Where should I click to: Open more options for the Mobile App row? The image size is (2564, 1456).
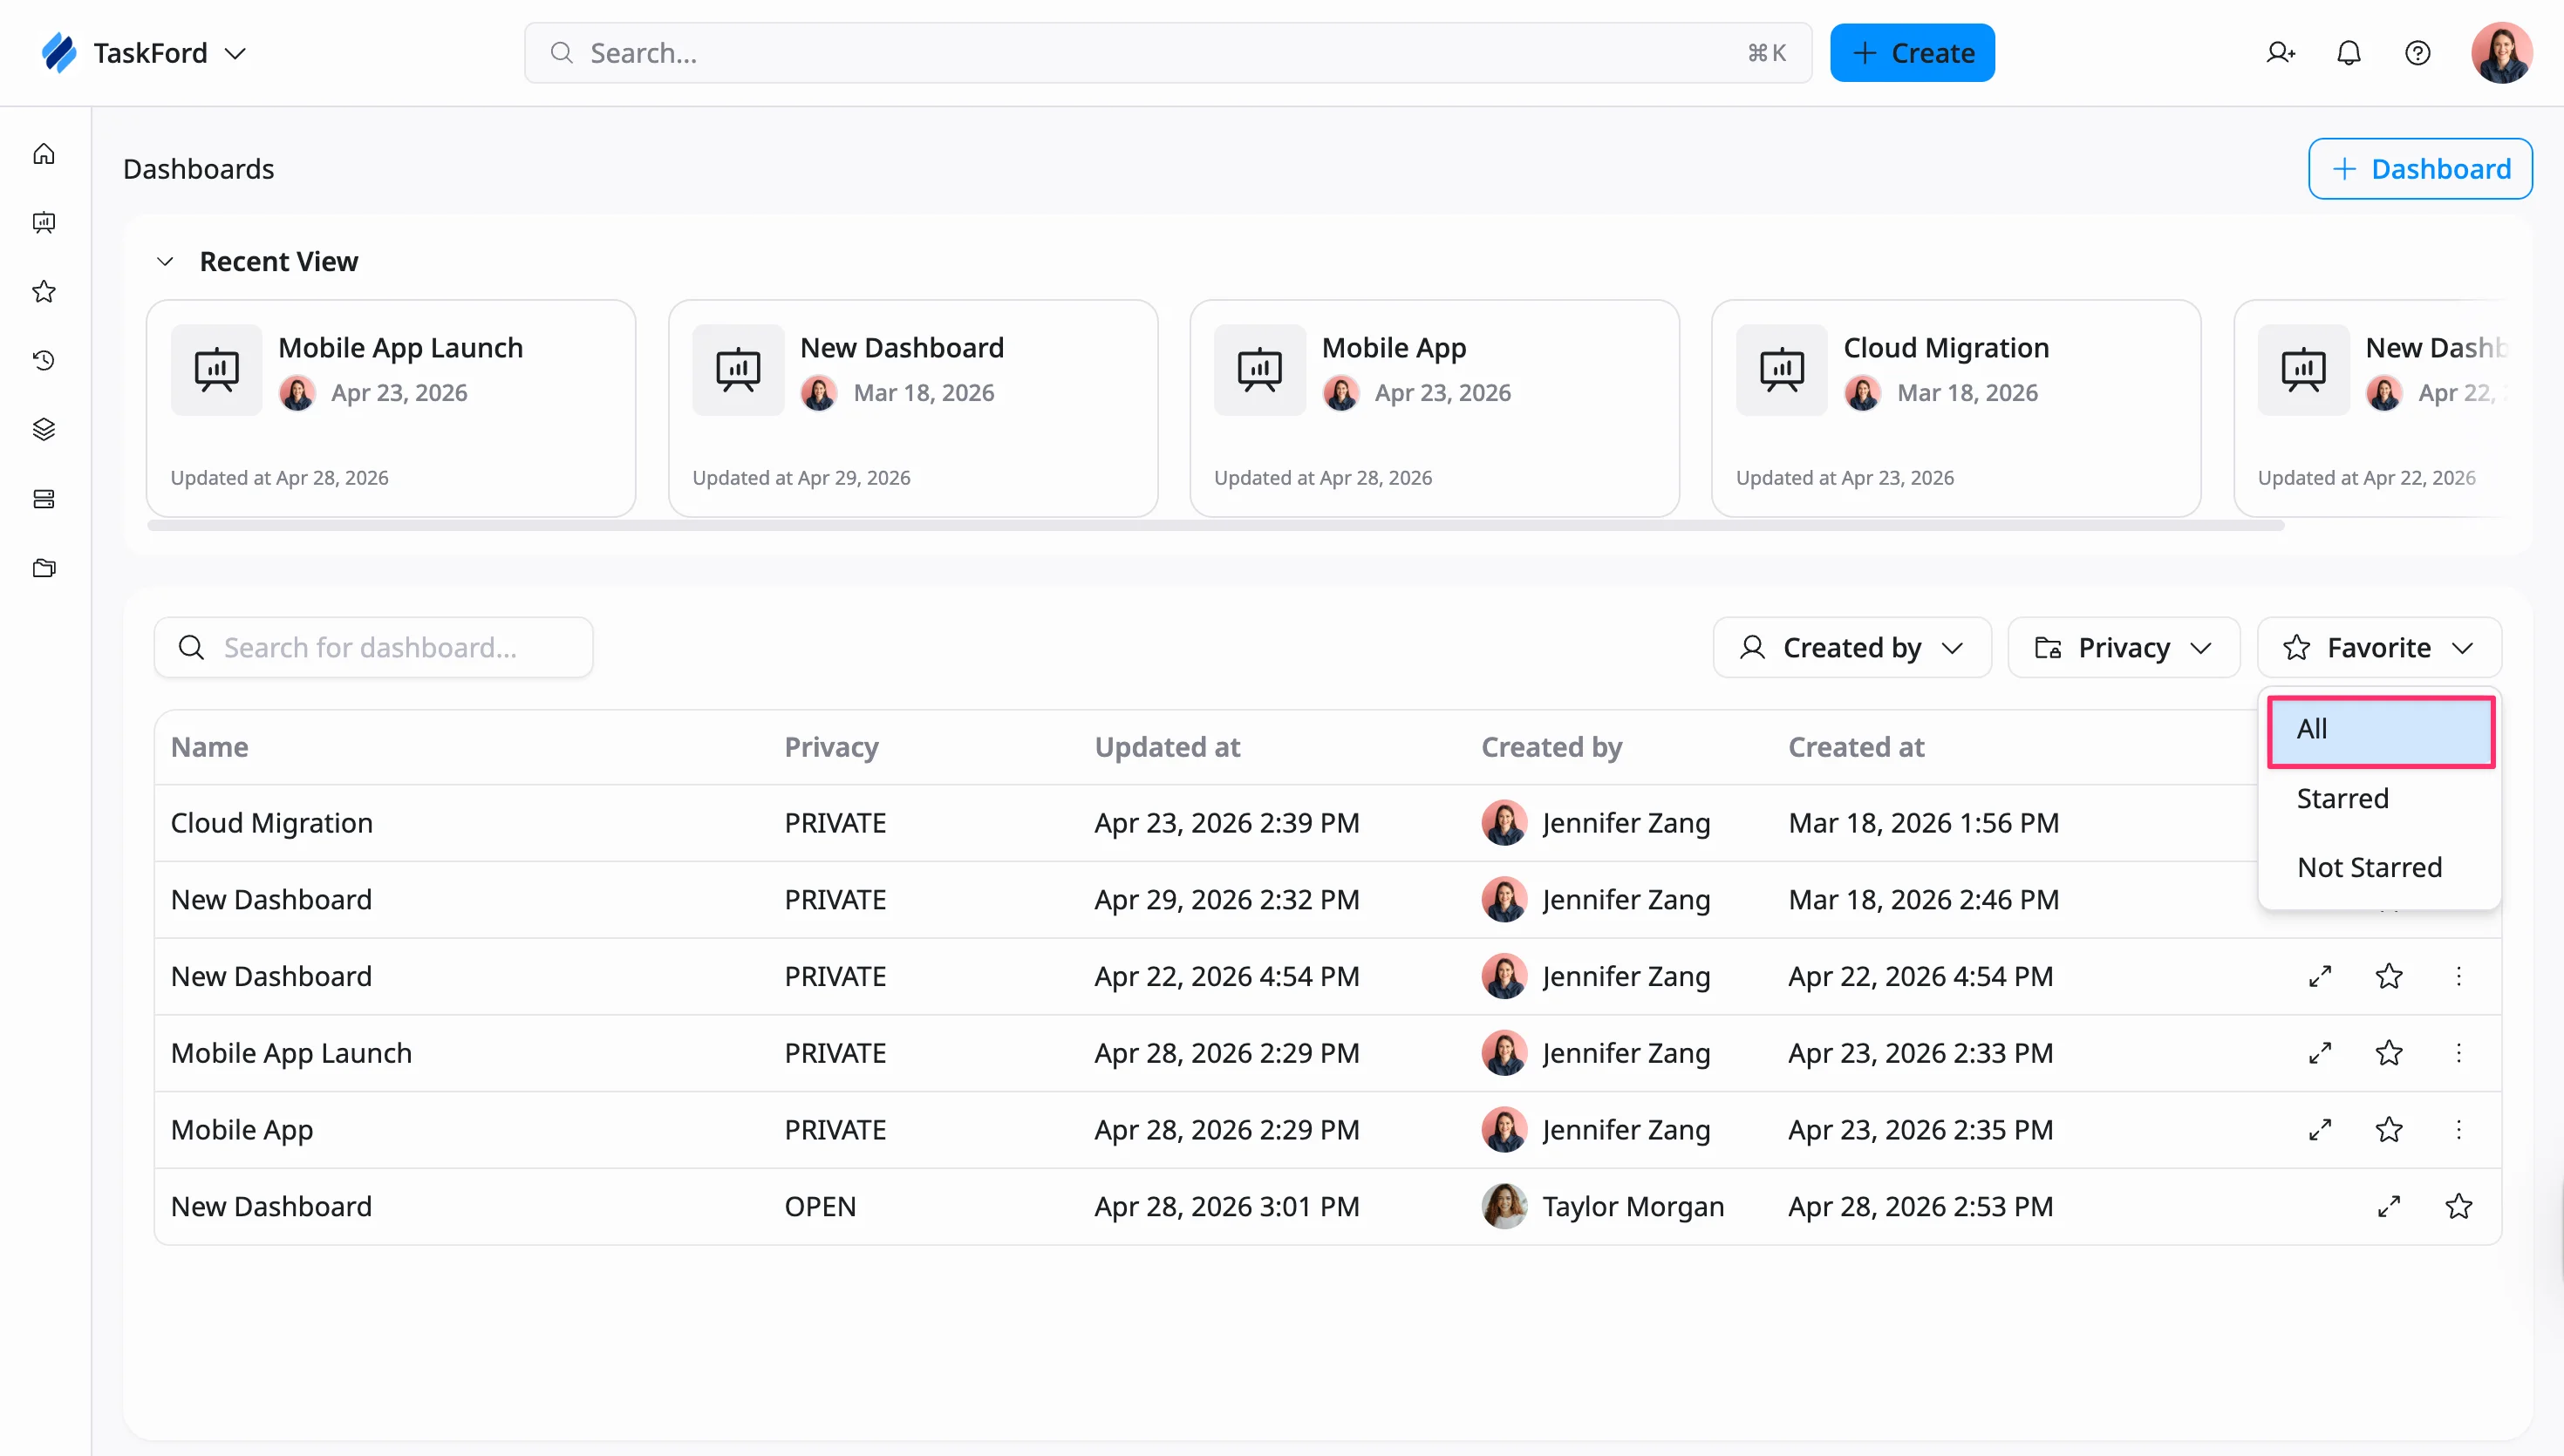pos(2459,1130)
